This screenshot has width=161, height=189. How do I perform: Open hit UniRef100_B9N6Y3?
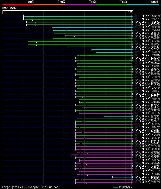[147, 30]
